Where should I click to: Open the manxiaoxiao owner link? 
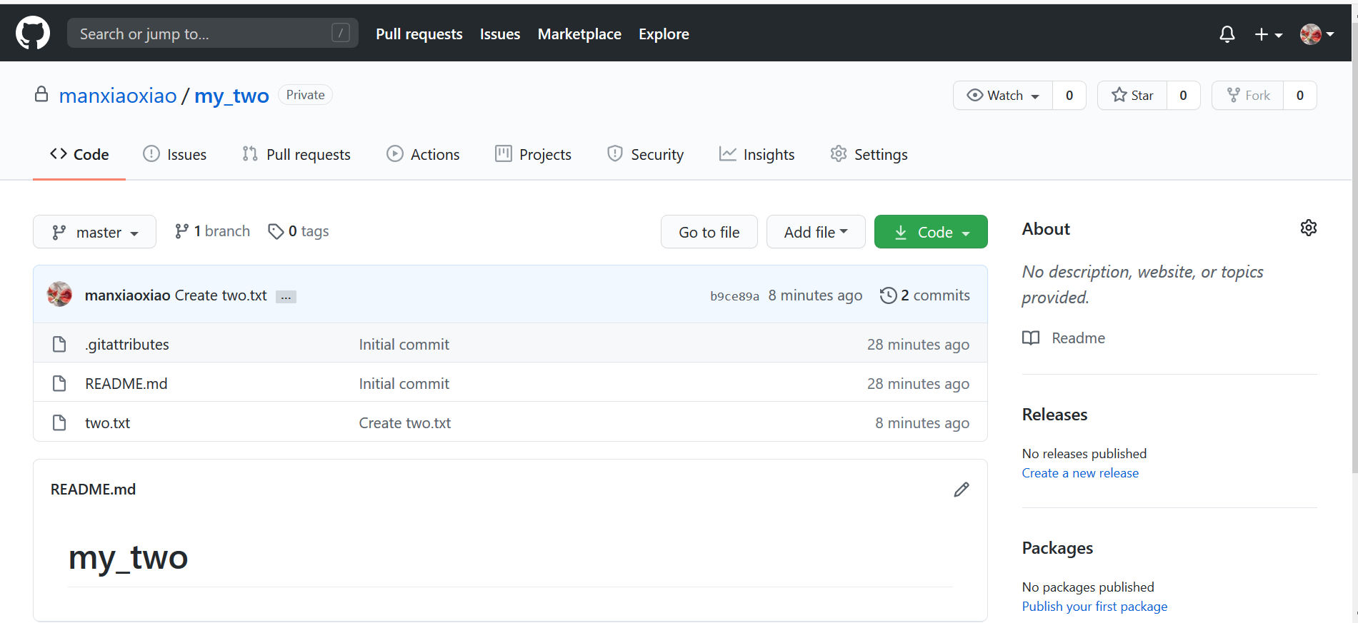pyautogui.click(x=118, y=96)
